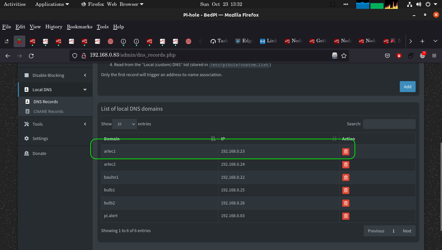The height and width of the screenshot is (250, 442).
Task: Focus the Search input field
Action: tap(389, 124)
